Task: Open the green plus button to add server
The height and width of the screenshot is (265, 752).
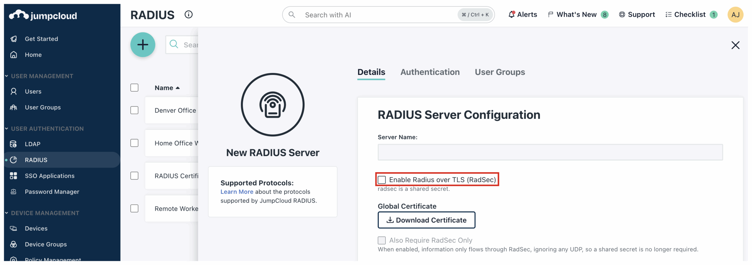Action: tap(143, 45)
